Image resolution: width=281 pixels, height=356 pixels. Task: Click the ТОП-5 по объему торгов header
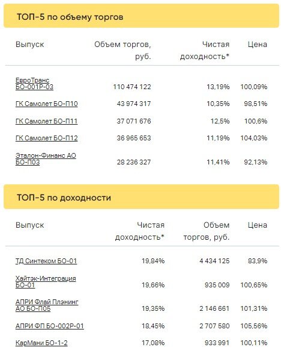coord(70,17)
